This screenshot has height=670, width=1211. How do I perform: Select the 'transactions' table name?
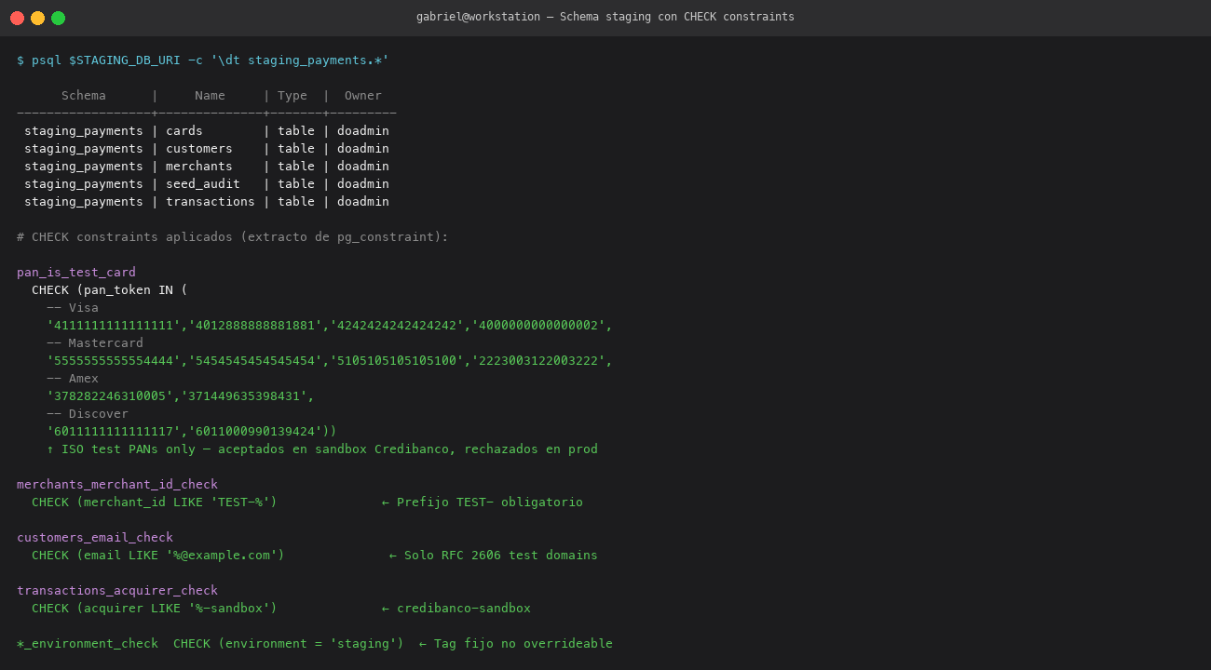[x=211, y=202]
